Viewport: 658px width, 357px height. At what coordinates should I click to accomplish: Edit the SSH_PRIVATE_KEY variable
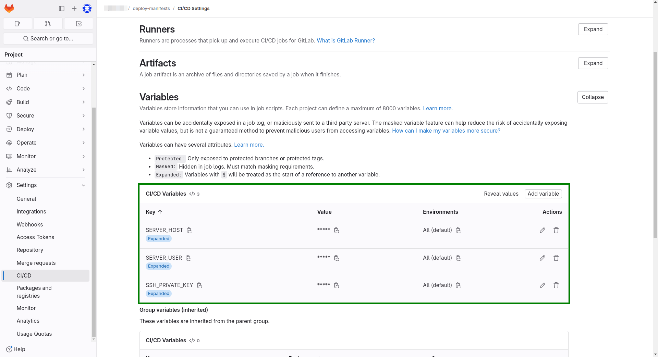(542, 285)
